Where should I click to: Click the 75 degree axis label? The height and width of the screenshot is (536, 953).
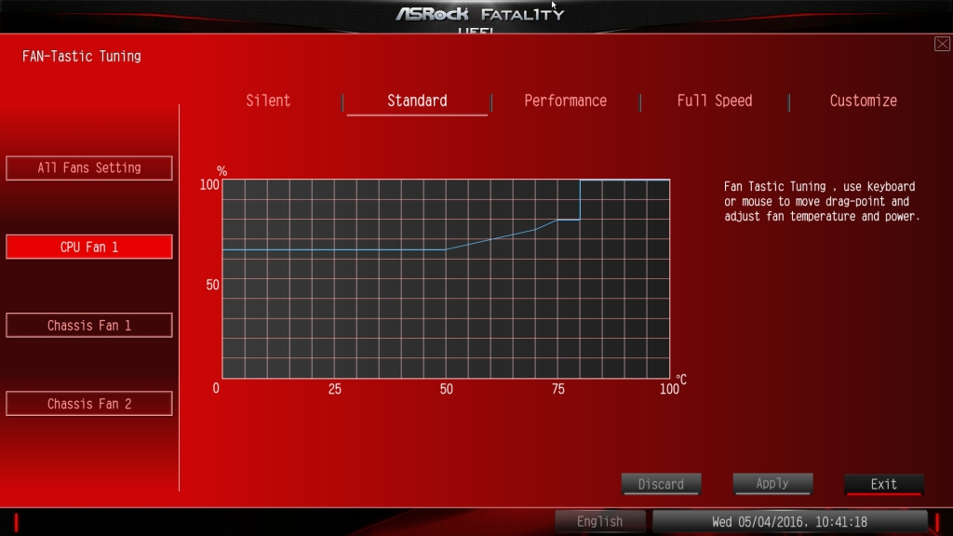558,389
